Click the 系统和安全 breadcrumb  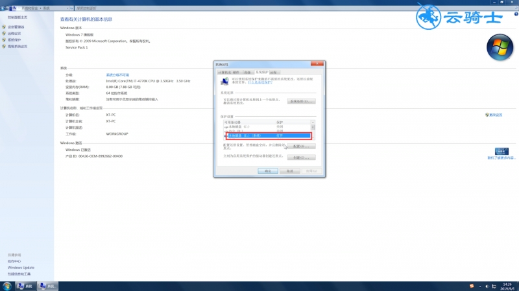pyautogui.click(x=29, y=8)
